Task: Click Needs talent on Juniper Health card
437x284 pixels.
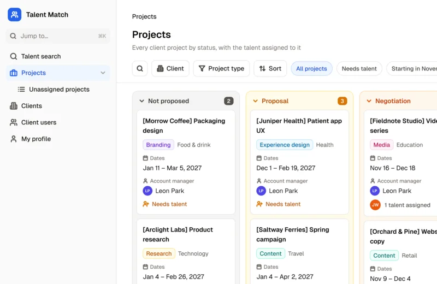Action: pos(283,204)
